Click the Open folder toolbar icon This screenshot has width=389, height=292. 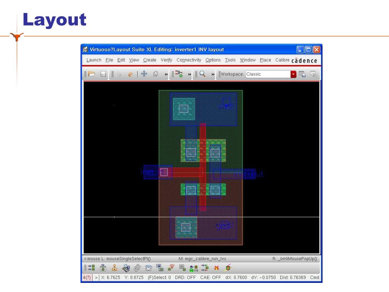92,74
